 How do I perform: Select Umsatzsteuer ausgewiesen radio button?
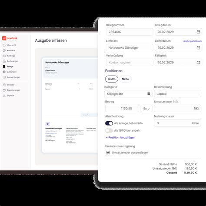point(108,153)
